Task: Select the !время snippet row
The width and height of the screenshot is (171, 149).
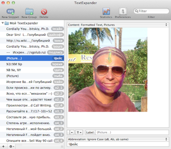Action: point(32,64)
